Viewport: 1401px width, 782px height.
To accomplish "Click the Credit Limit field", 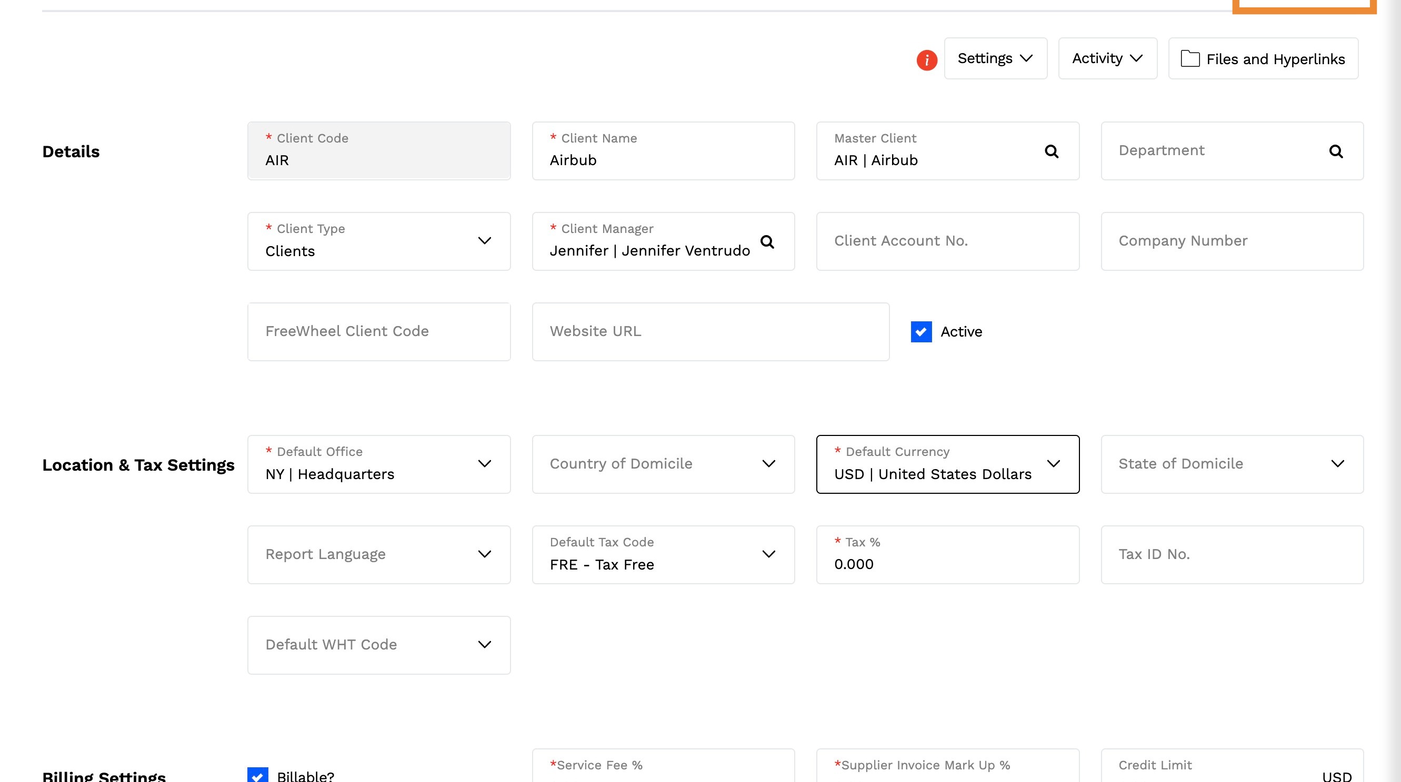I will (x=1233, y=766).
